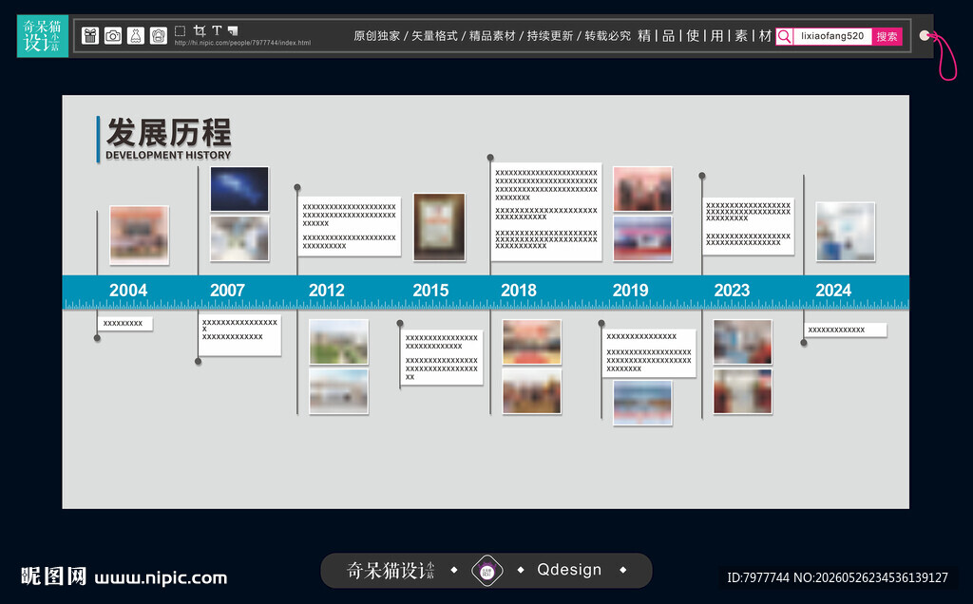Open the lower building photo below 2012
Viewport: 973px width, 604px height.
tap(339, 391)
